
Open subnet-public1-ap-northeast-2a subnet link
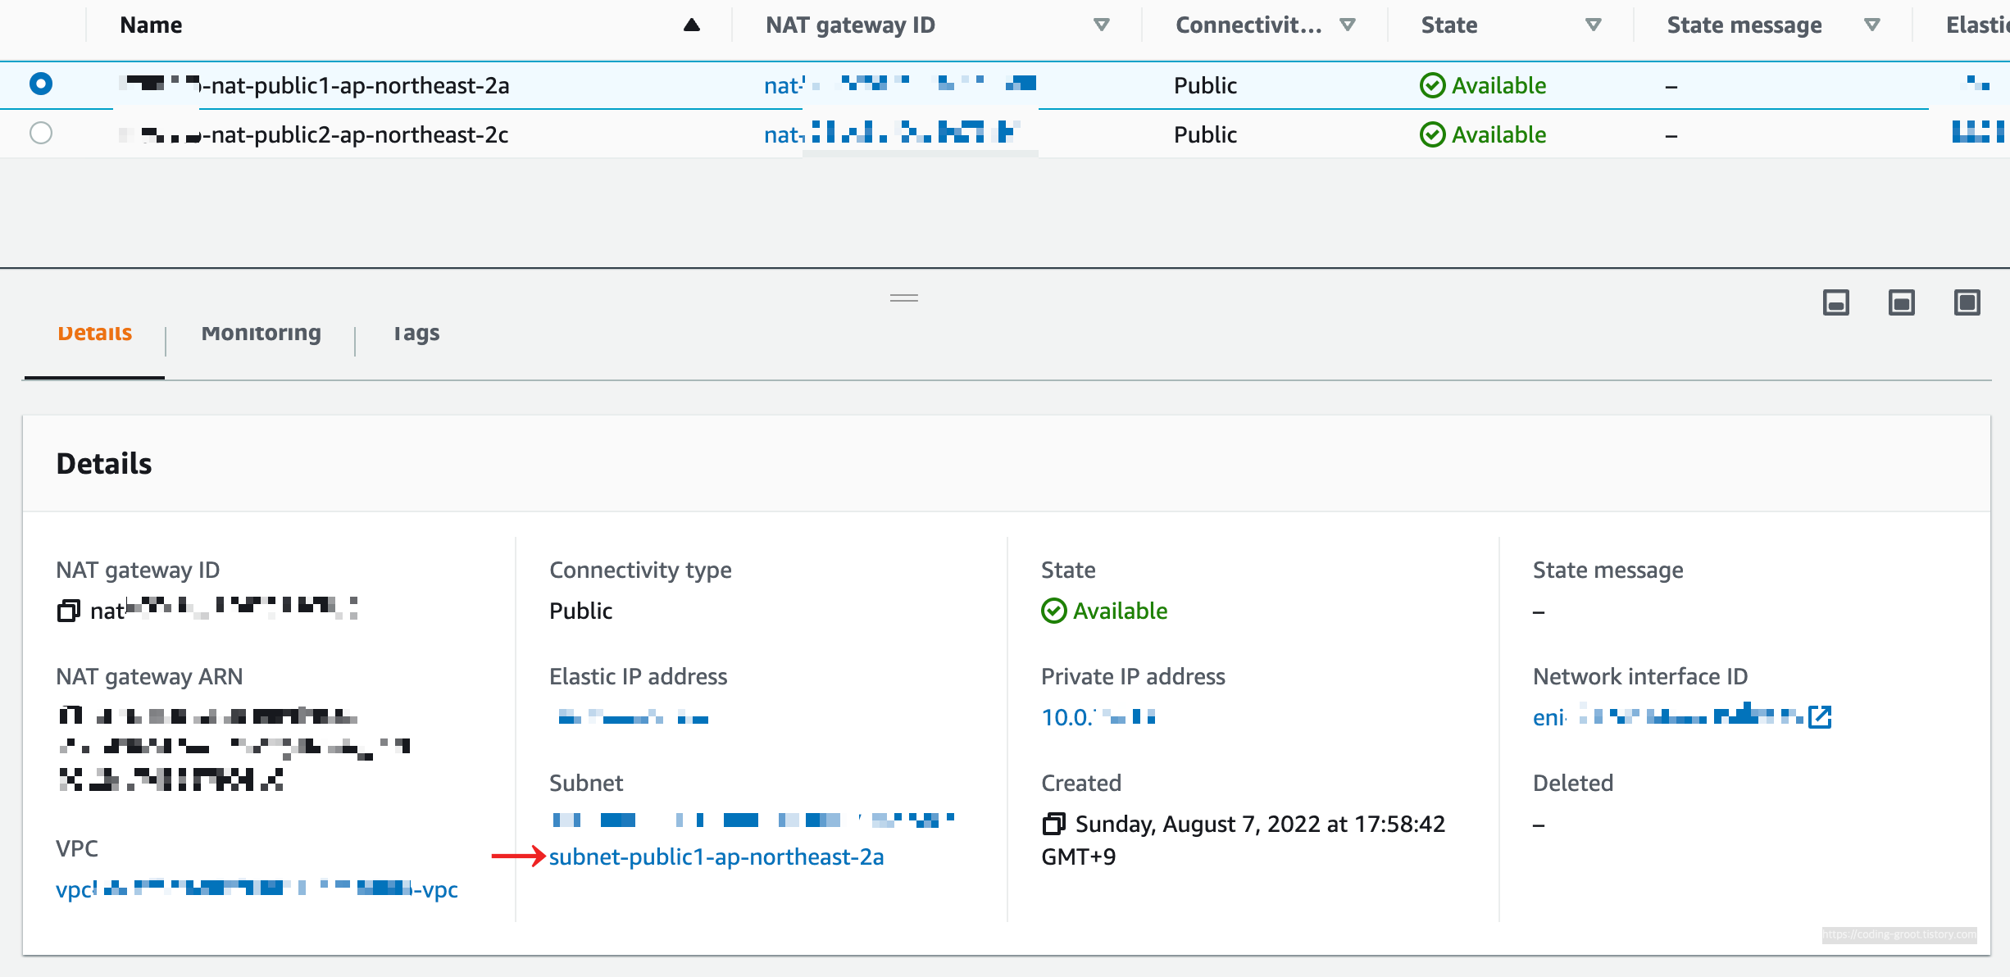click(x=716, y=857)
